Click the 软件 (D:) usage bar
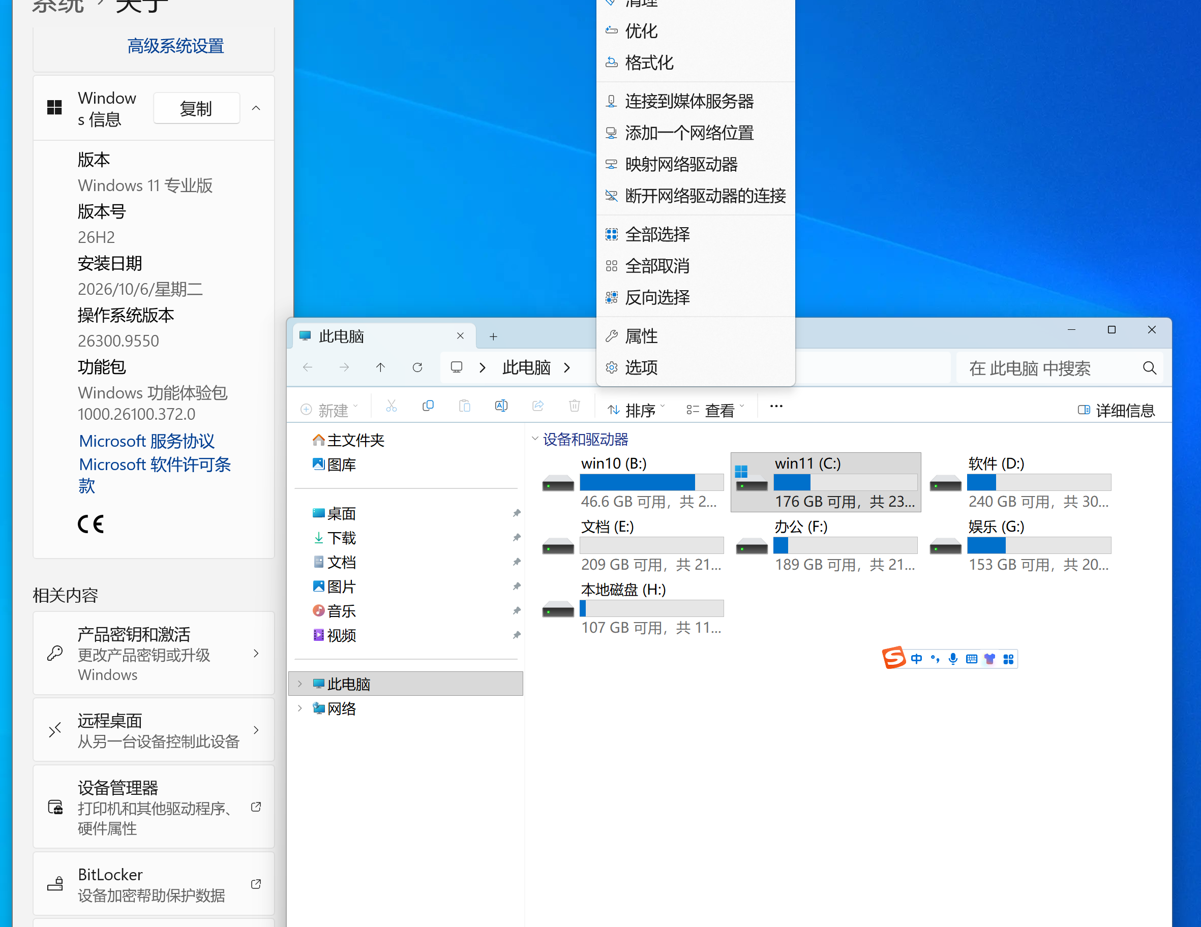The width and height of the screenshot is (1201, 927). [1039, 482]
